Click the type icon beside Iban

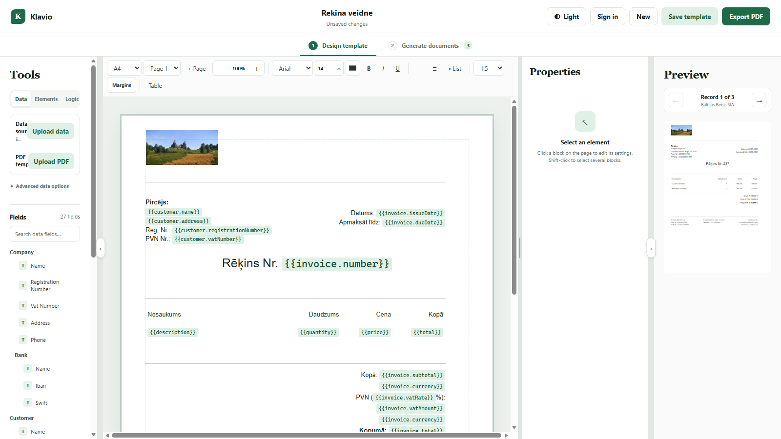coord(28,386)
